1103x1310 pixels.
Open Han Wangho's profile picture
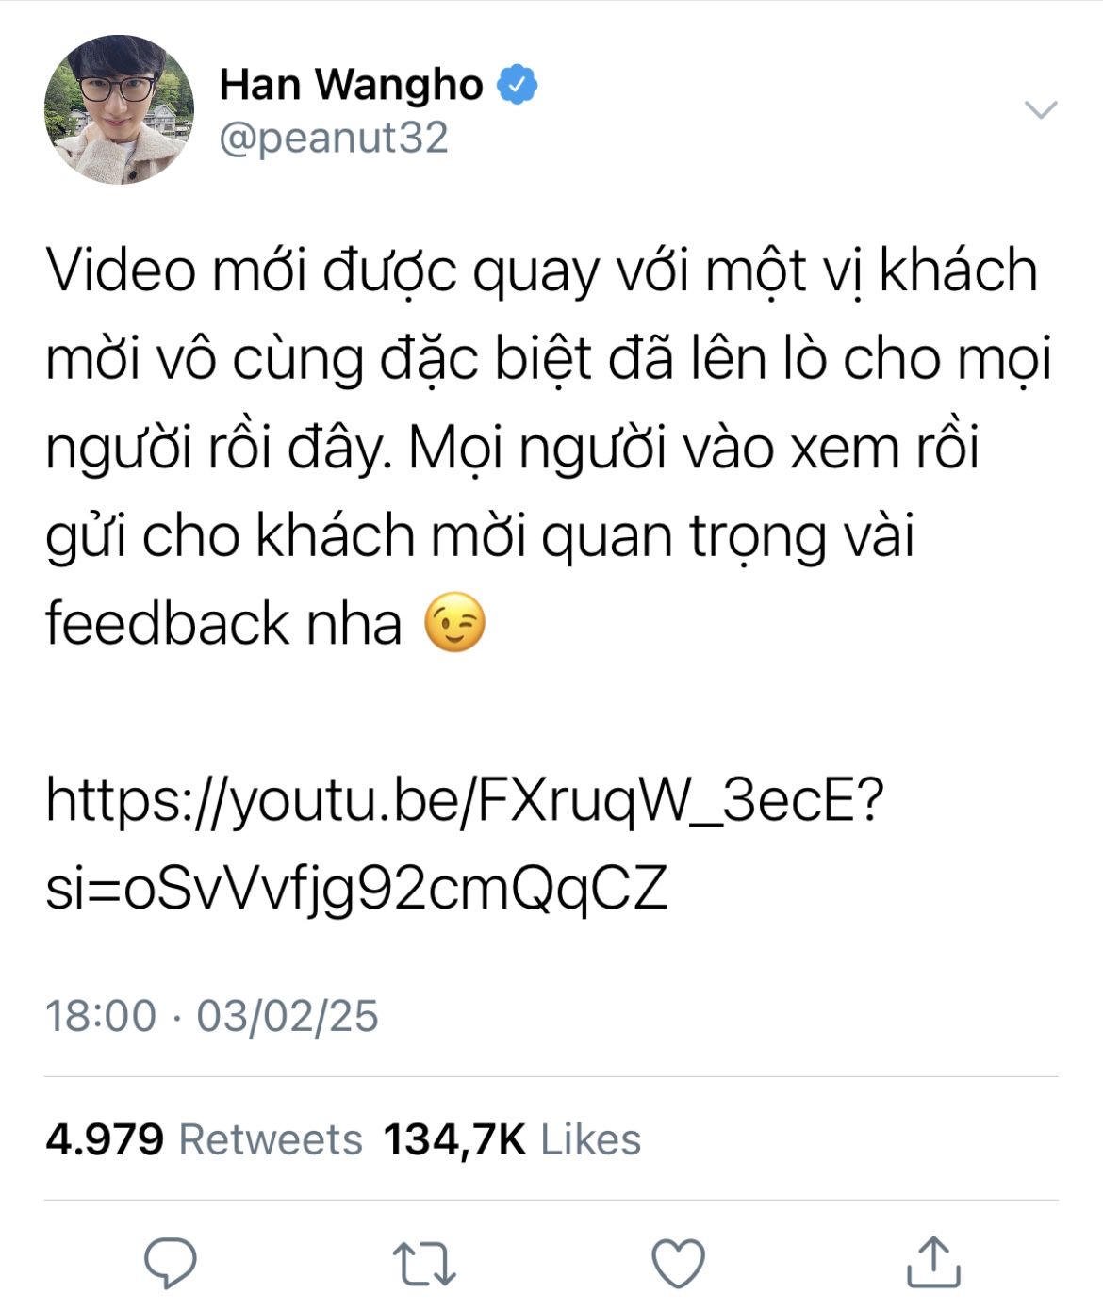pos(119,109)
